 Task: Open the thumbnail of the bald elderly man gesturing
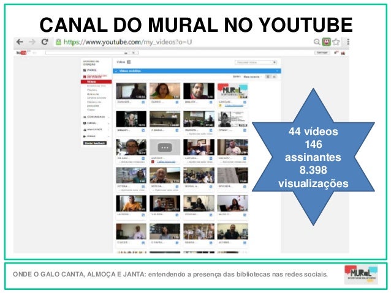coord(165,176)
